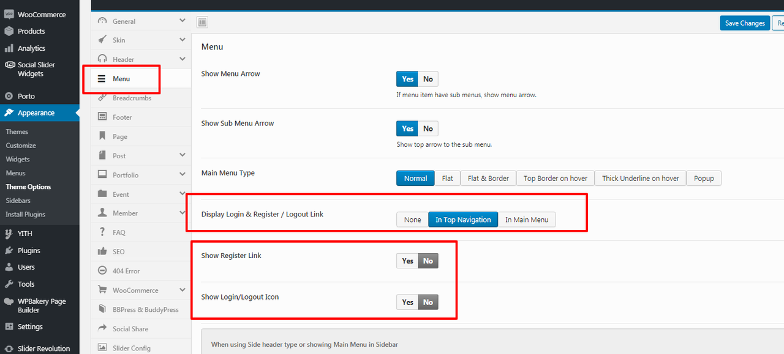Select Normal main menu type
Screen dimensions: 784x354
click(415, 179)
